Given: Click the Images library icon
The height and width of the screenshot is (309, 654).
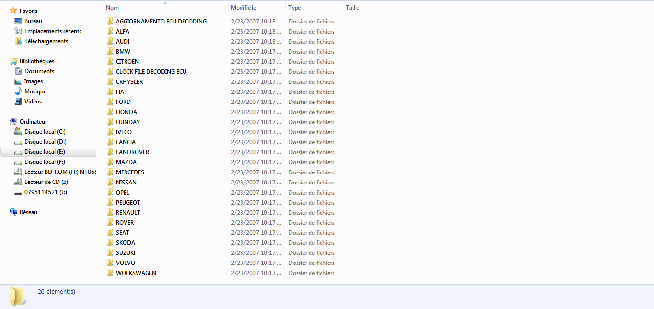Looking at the screenshot, I should pos(18,81).
